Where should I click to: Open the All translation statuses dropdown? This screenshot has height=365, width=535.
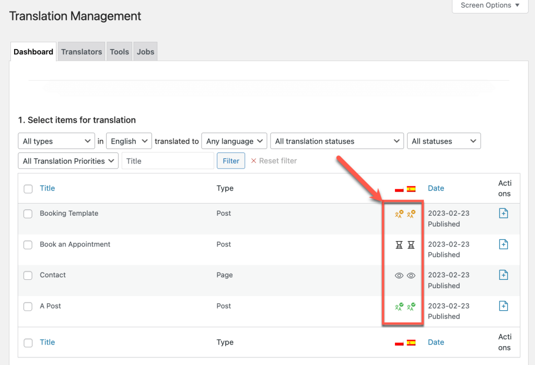tap(336, 141)
